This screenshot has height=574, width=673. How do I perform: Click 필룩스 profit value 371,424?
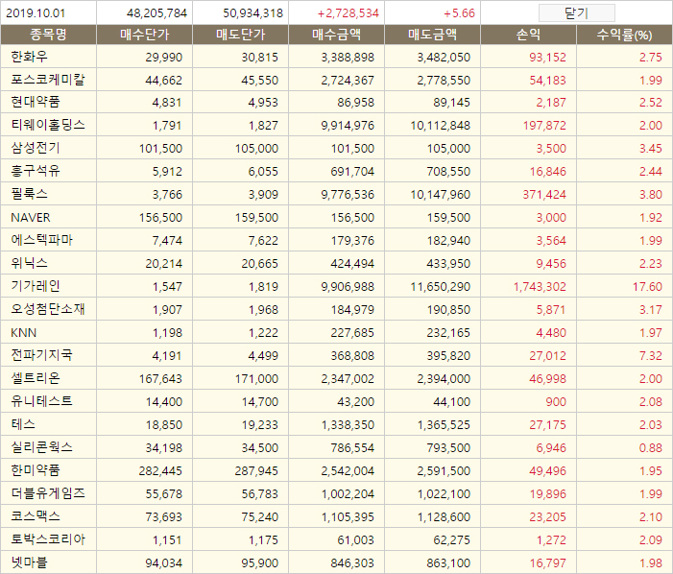click(544, 194)
